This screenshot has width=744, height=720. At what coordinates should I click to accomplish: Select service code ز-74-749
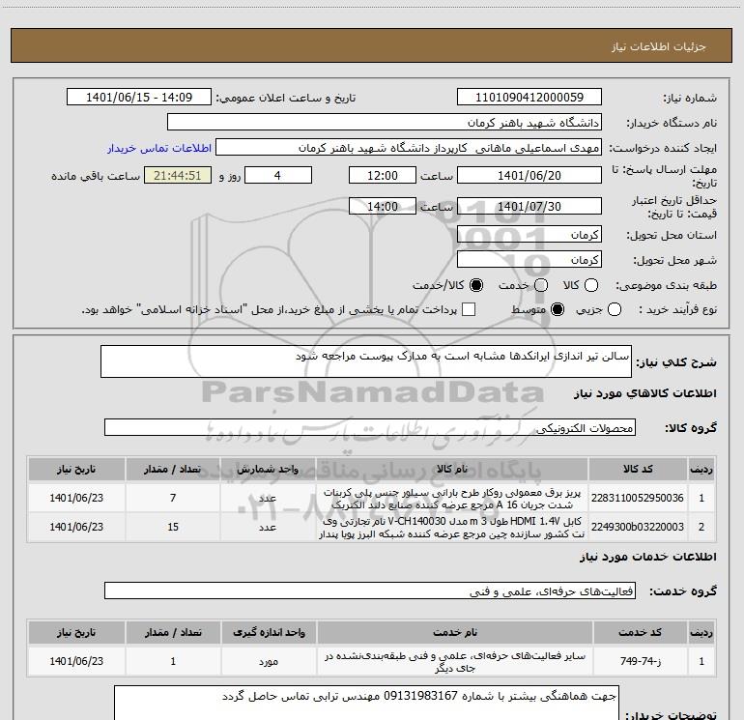tap(640, 661)
